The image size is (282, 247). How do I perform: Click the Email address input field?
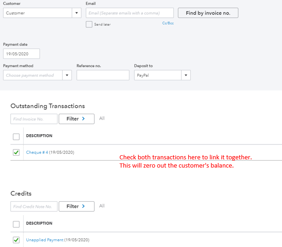130,13
